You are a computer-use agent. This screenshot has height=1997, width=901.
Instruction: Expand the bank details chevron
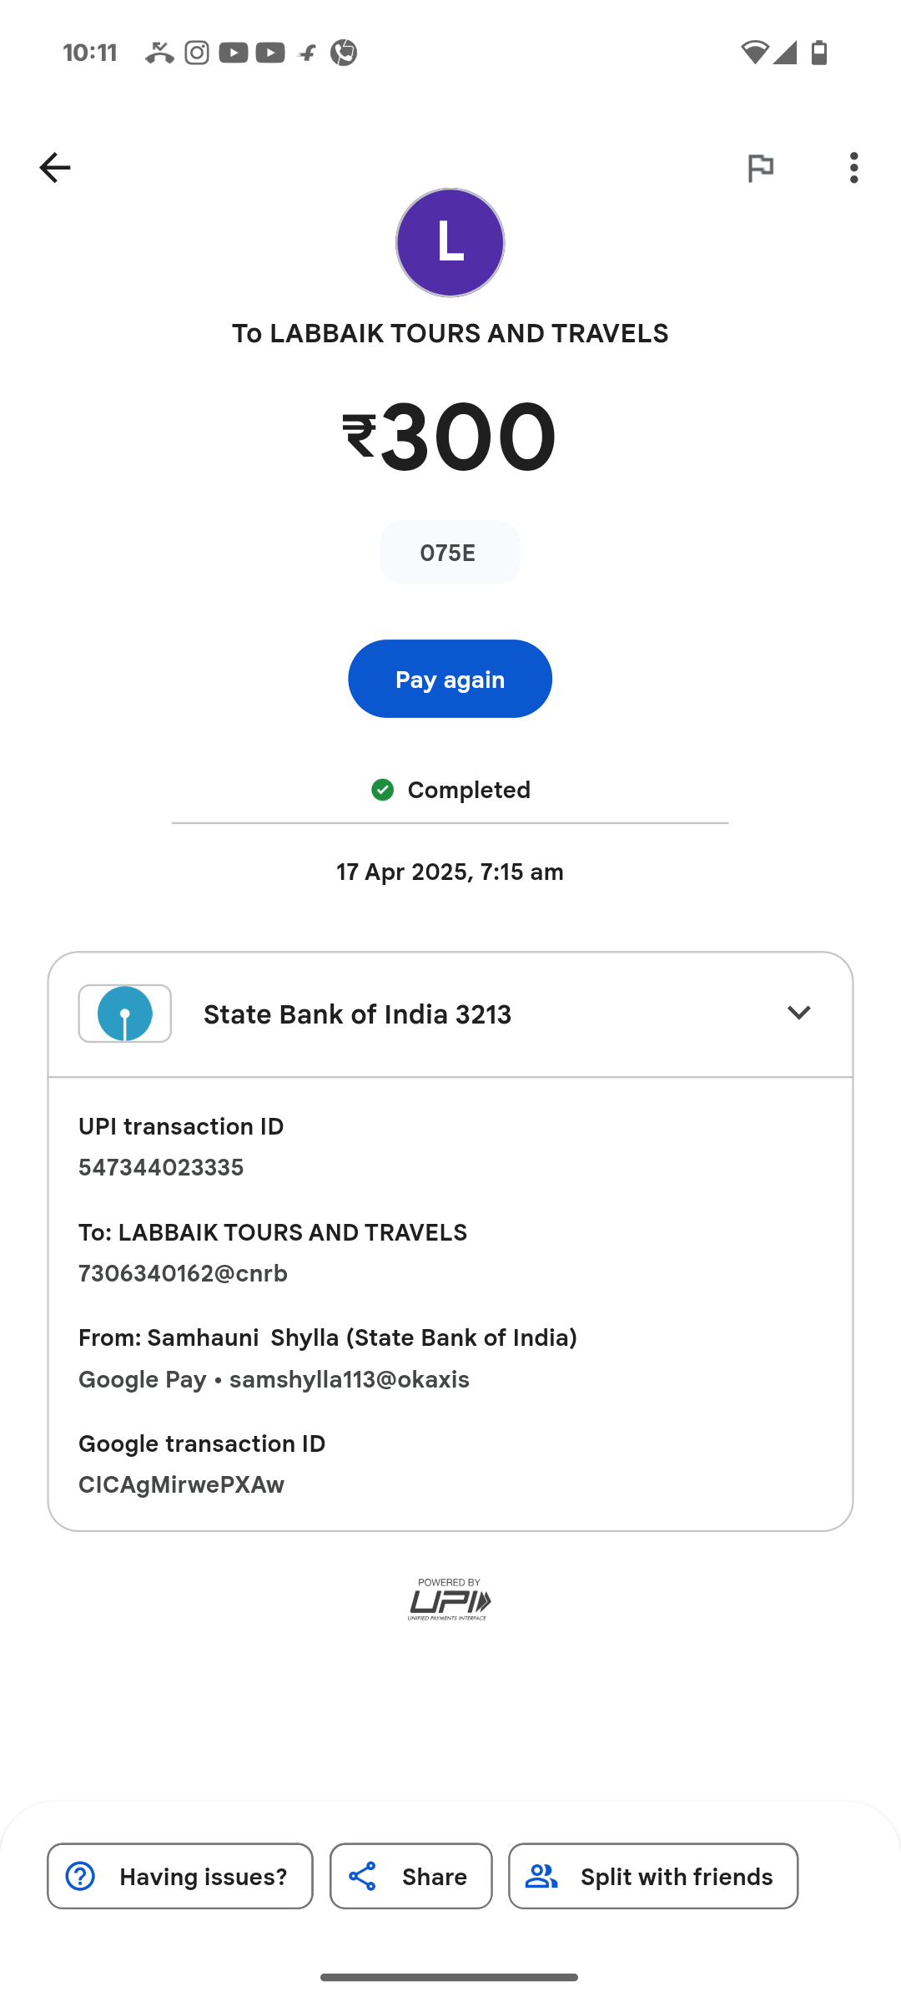(798, 1013)
